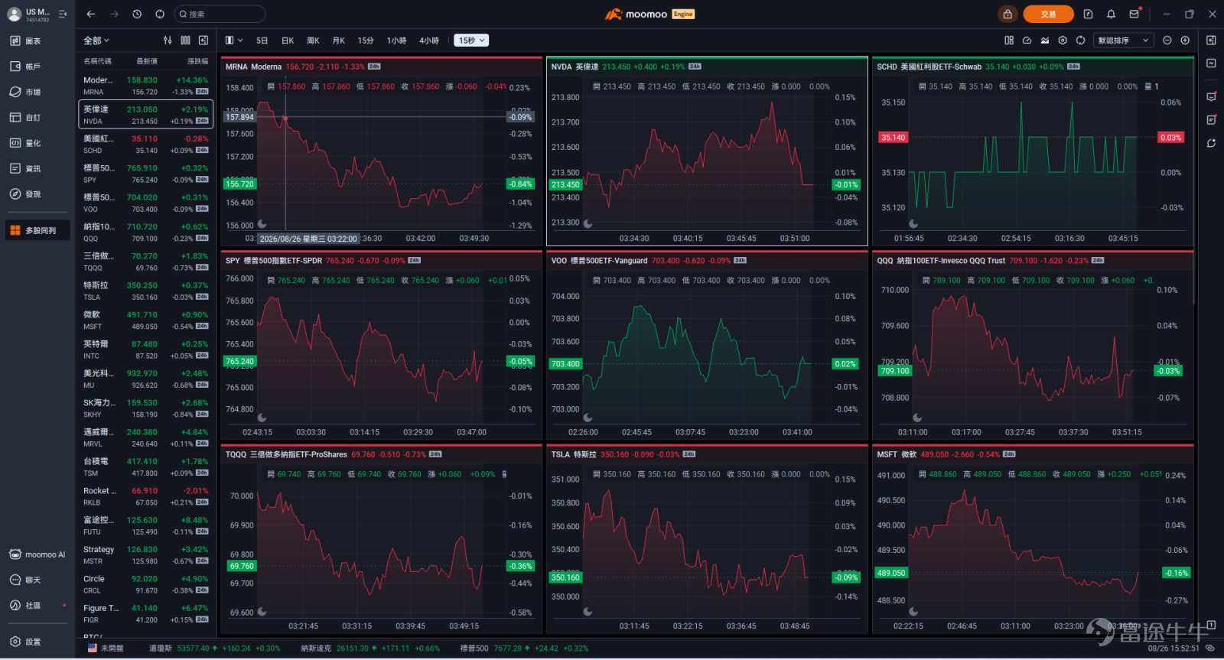
Task: Select the 5日 timeframe
Action: click(x=262, y=41)
